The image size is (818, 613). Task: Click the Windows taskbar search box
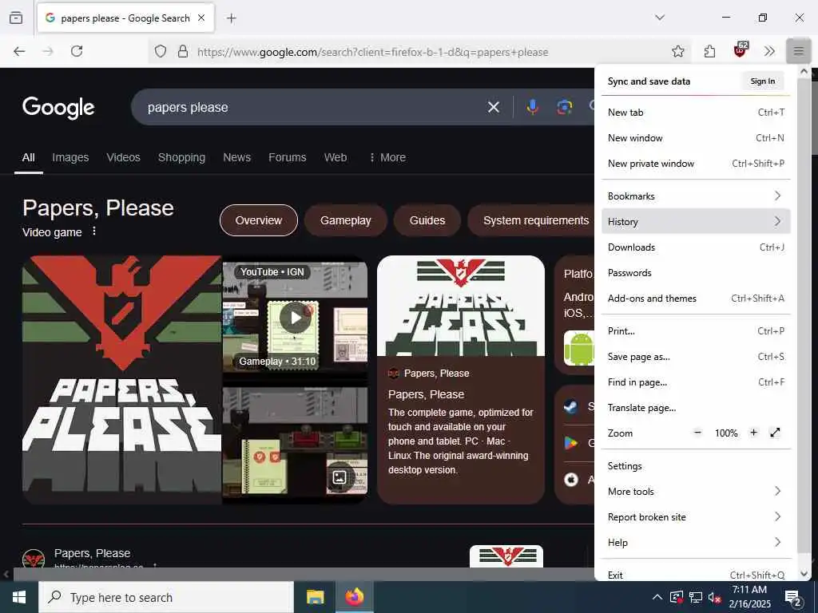166,597
